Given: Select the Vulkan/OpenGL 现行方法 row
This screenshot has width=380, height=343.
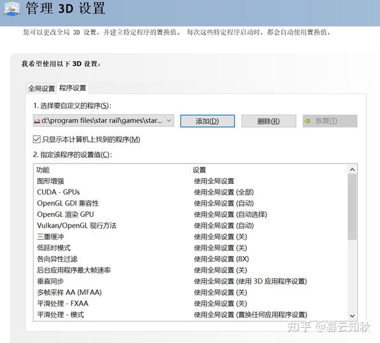Looking at the screenshot, I should (x=191, y=226).
